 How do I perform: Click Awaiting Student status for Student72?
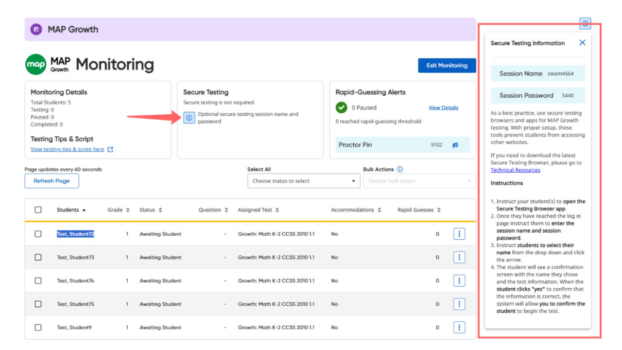[x=160, y=234]
